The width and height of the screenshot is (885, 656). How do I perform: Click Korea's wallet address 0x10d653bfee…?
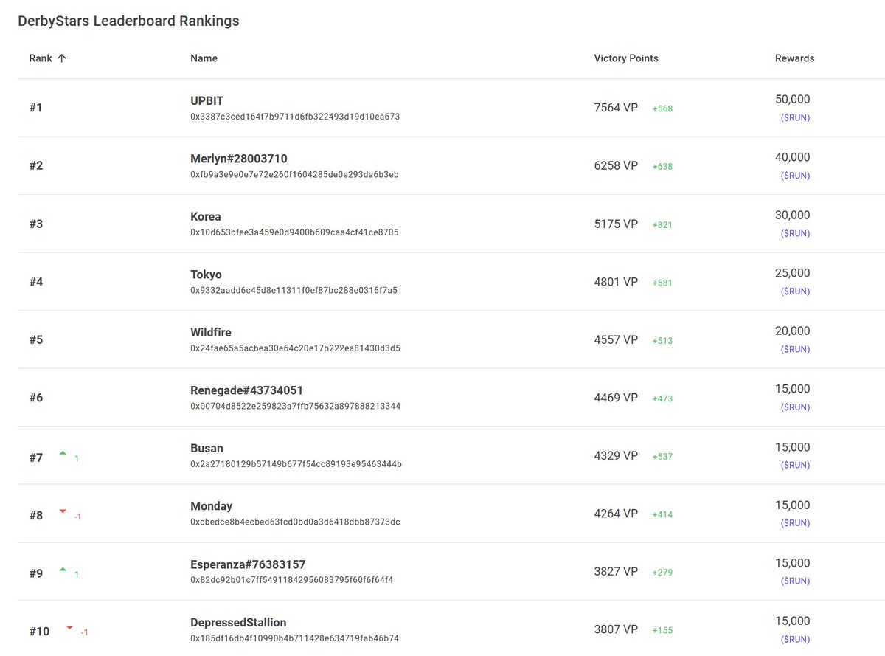294,232
